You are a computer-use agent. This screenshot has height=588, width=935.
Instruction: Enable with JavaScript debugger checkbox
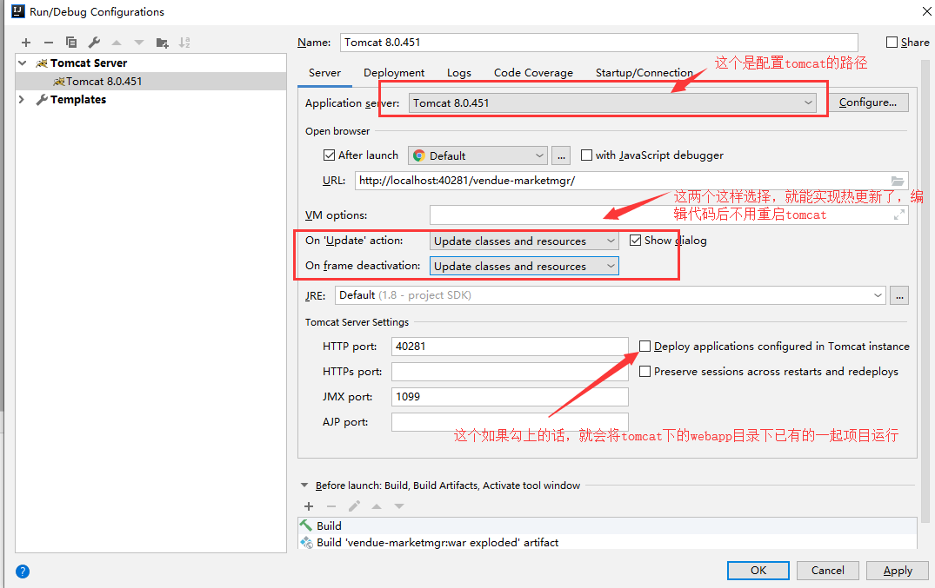(x=587, y=155)
